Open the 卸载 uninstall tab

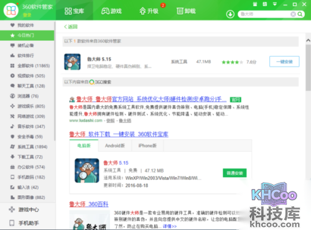[x=186, y=11]
